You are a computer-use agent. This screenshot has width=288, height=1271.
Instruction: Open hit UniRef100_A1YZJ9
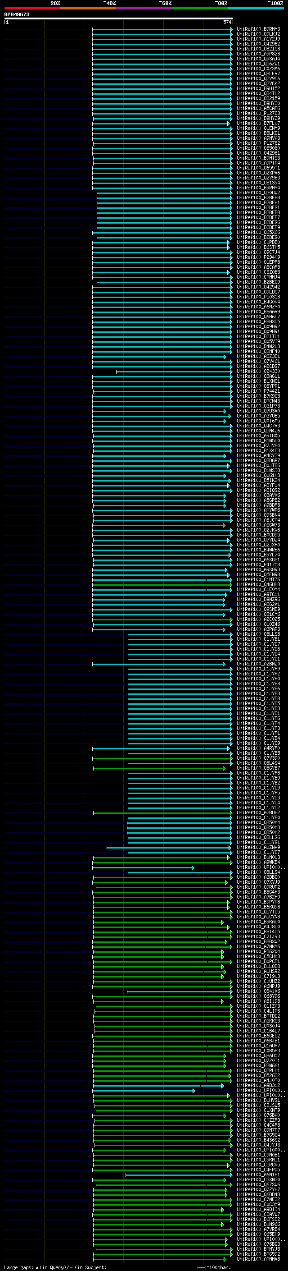(x=258, y=39)
